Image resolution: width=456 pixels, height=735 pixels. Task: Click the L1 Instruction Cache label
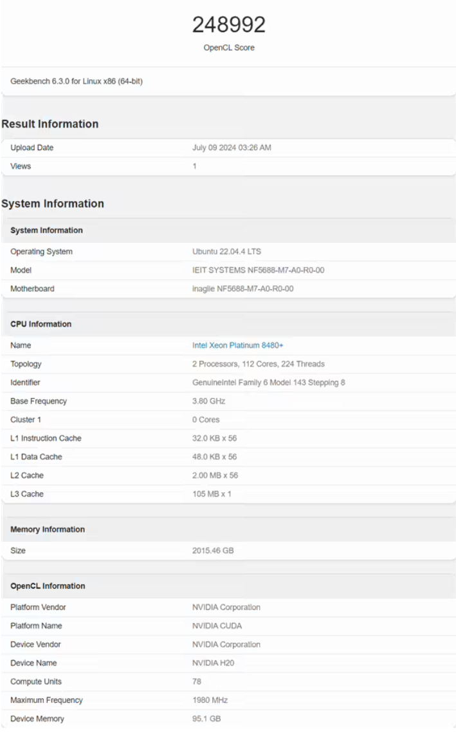pos(46,438)
